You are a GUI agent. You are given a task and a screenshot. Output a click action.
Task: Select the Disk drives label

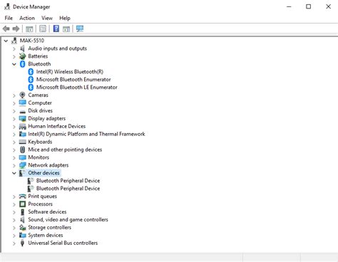(x=40, y=110)
